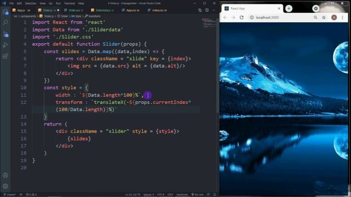
Task: Open editor More Actions menu
Action: click(x=214, y=10)
